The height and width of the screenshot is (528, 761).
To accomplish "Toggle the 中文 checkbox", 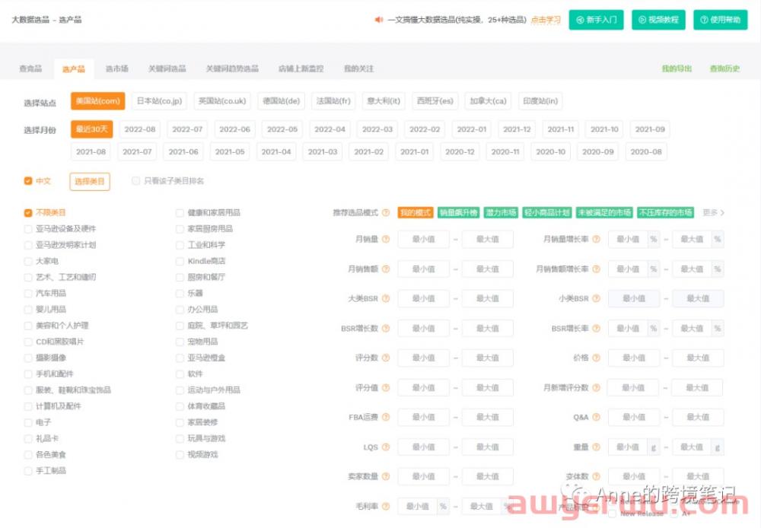I will pyautogui.click(x=27, y=180).
